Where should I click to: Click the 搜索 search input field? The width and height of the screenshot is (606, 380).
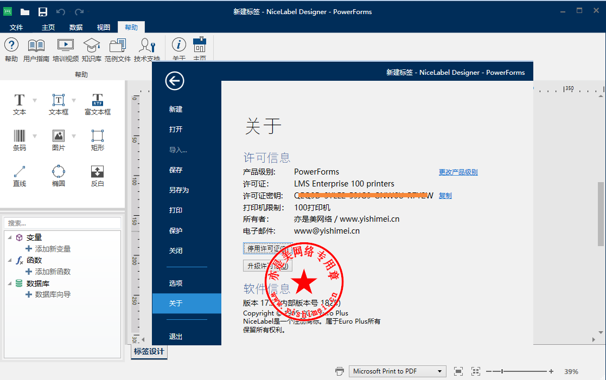click(x=62, y=223)
